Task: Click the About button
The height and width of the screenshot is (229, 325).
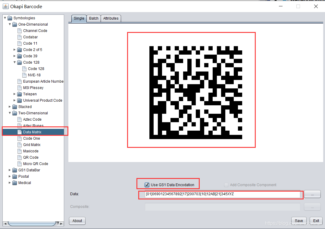Action: coord(77,221)
